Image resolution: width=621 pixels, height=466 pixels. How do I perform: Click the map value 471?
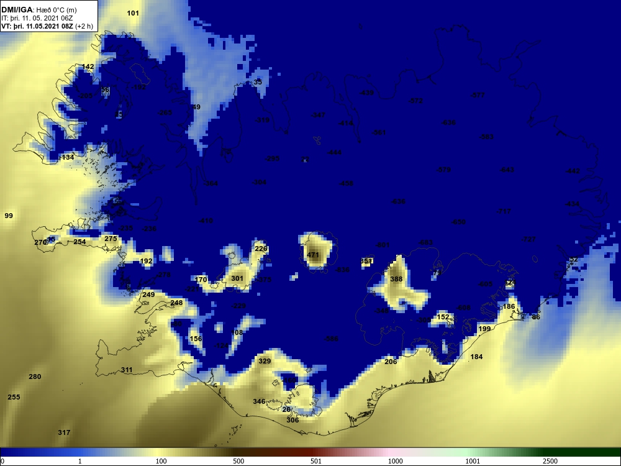313,255
